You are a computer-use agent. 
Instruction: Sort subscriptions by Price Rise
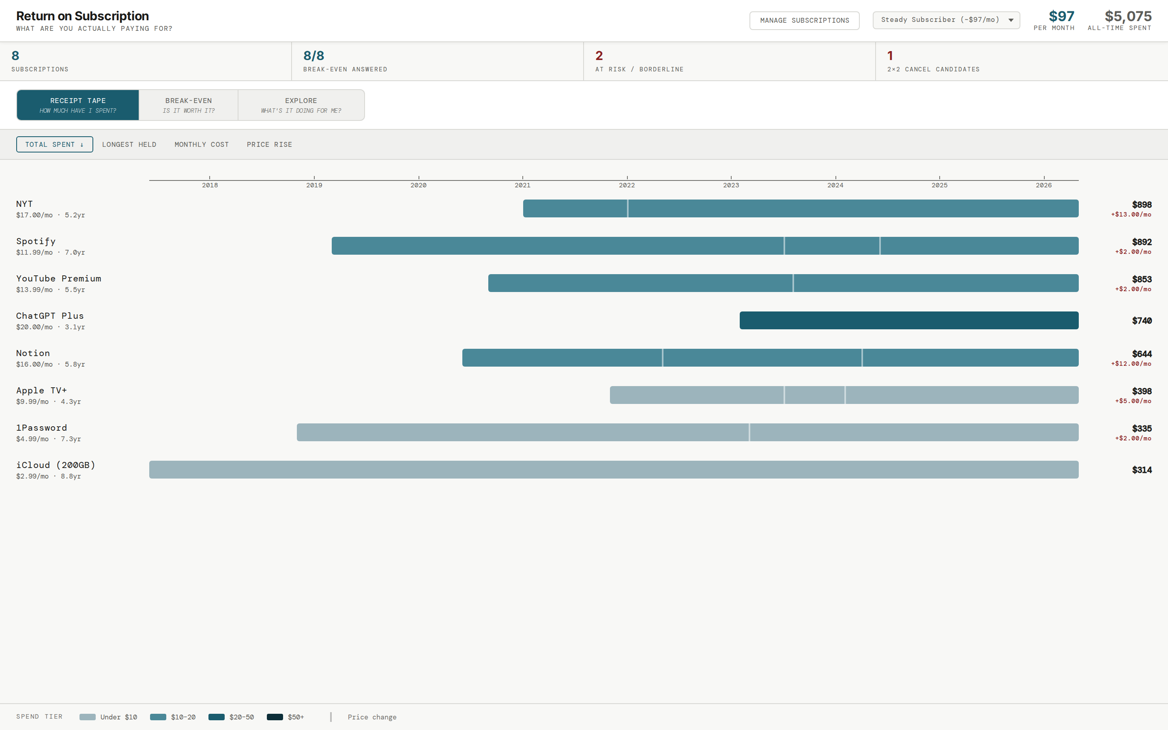[269, 144]
